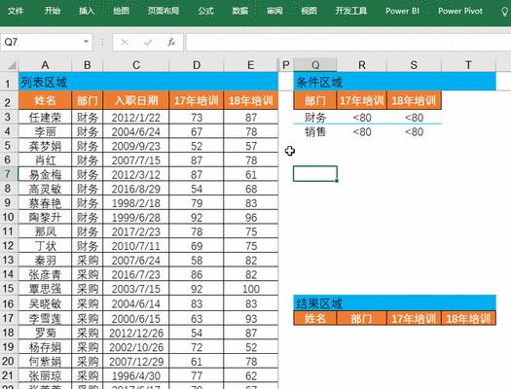Open the 文件 ribbon tab
This screenshot has height=389, width=511.
16,11
